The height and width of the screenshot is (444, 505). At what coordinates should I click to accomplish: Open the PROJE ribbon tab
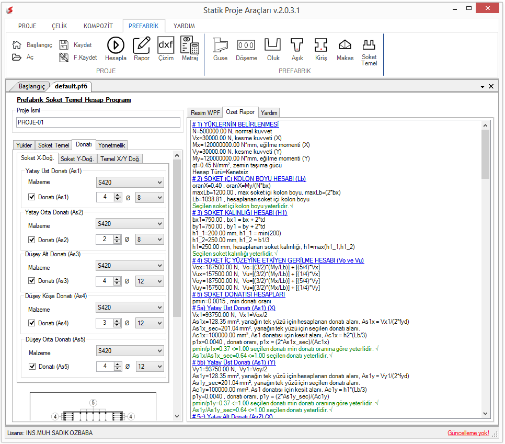tap(27, 26)
